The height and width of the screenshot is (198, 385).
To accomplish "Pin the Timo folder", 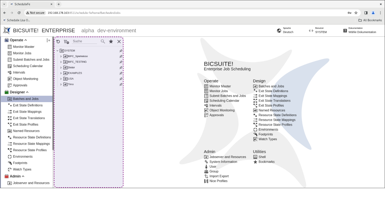I will coord(121,85).
